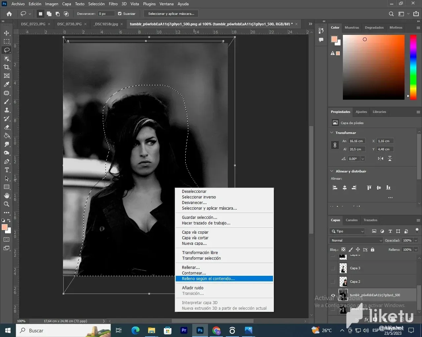Choose Add to selection mode icon

(x=49, y=14)
